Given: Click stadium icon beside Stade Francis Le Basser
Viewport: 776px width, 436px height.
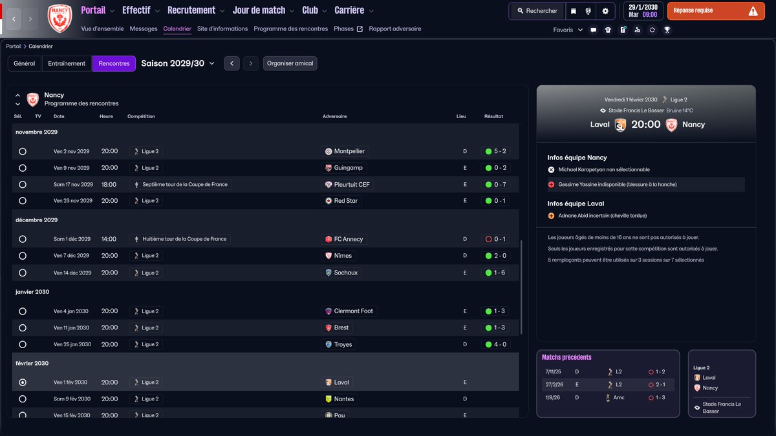Looking at the screenshot, I should click(x=603, y=110).
